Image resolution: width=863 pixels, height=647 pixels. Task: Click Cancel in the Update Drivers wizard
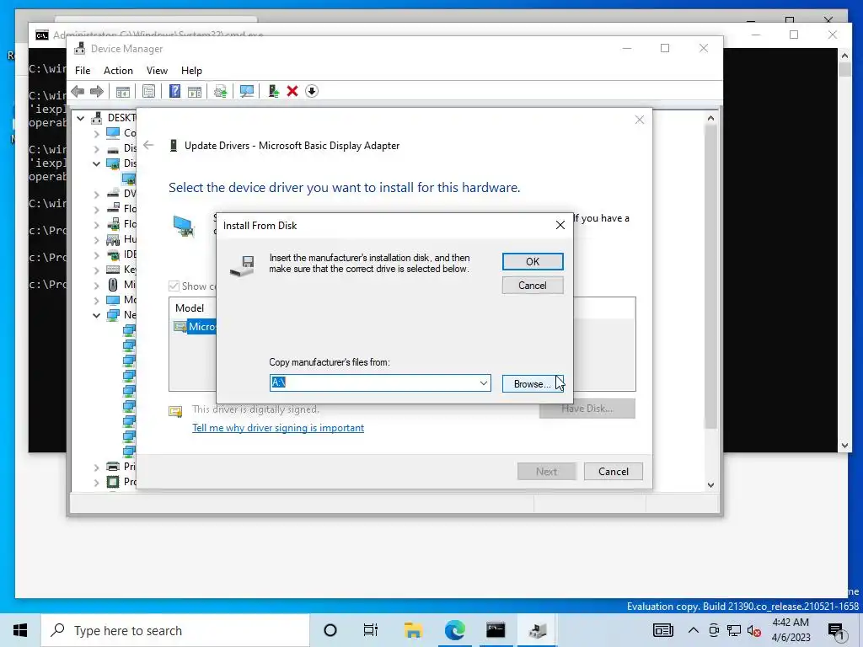pyautogui.click(x=614, y=472)
